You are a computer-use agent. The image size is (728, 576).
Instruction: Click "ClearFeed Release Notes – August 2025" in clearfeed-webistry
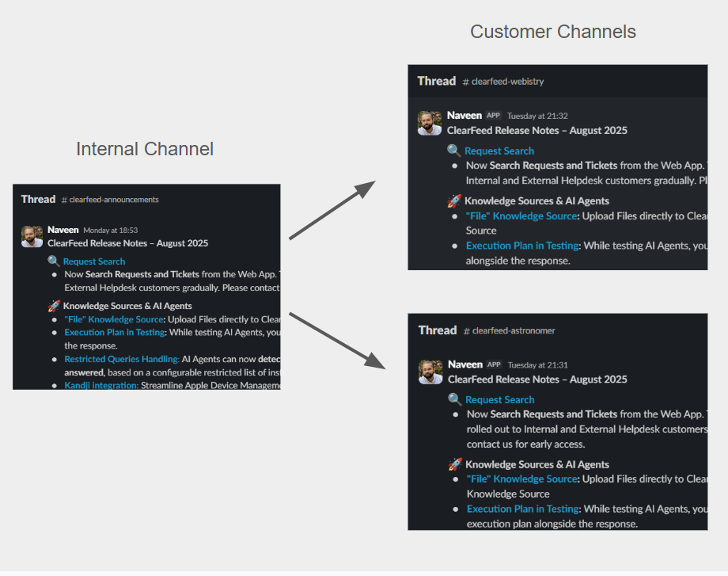coord(537,131)
